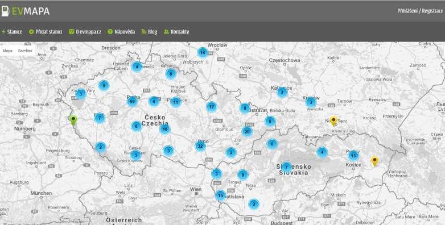Open the Stanice menu item
The image size is (445, 225).
pos(12,32)
